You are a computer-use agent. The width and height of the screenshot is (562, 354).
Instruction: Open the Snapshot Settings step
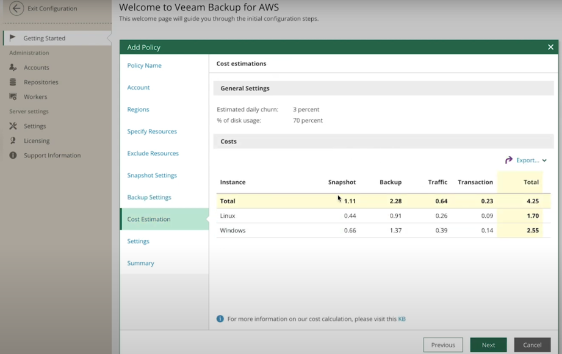click(152, 175)
